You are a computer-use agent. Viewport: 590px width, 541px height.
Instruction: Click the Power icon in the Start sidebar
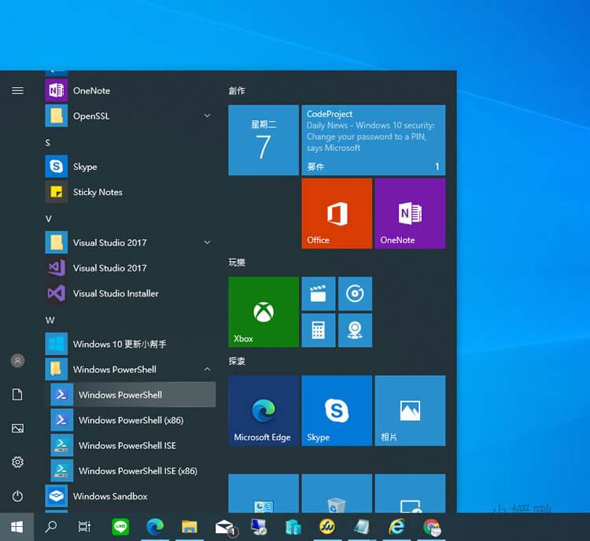pyautogui.click(x=17, y=496)
